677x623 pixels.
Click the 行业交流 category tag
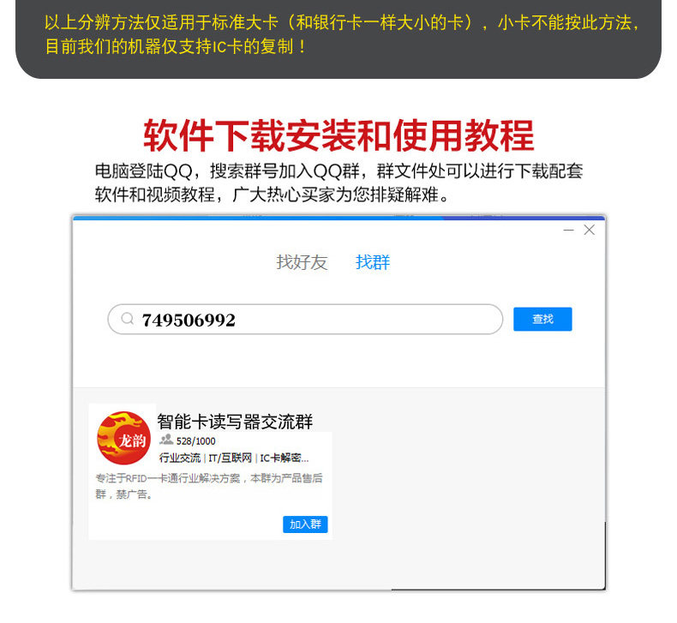(x=180, y=458)
